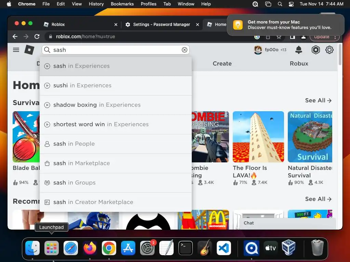Search "sash in Marketplace"
This screenshot has width=350, height=262.
tap(116, 163)
